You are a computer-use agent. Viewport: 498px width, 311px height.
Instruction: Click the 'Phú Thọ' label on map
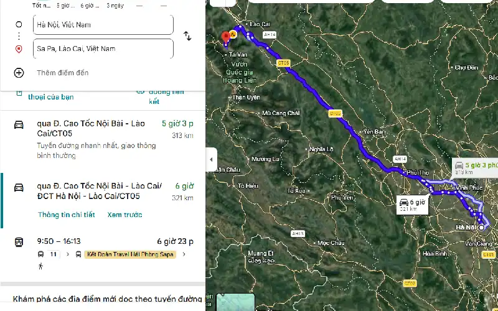point(418,173)
